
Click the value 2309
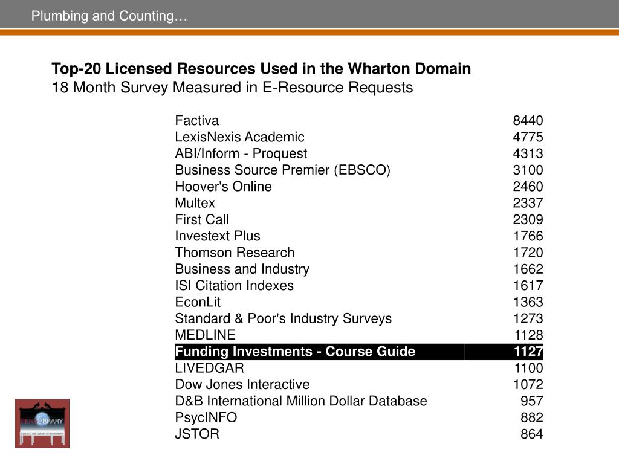click(528, 220)
